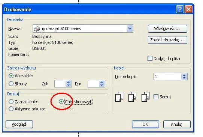The height and width of the screenshot is (137, 203).
Task: Select Aktywne arkusze radio button
Action: point(11,109)
